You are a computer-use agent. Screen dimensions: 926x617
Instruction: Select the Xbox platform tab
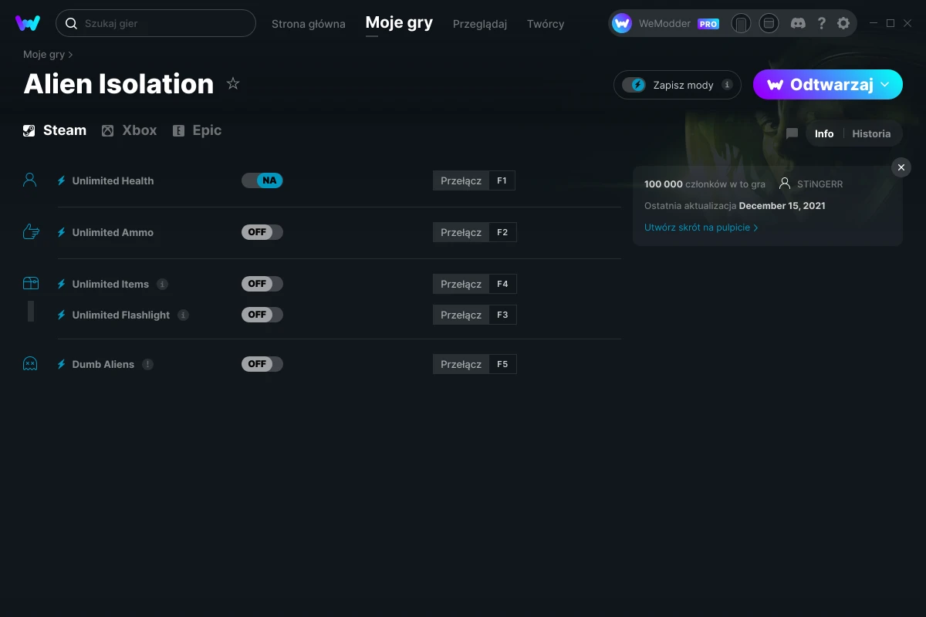(x=130, y=130)
